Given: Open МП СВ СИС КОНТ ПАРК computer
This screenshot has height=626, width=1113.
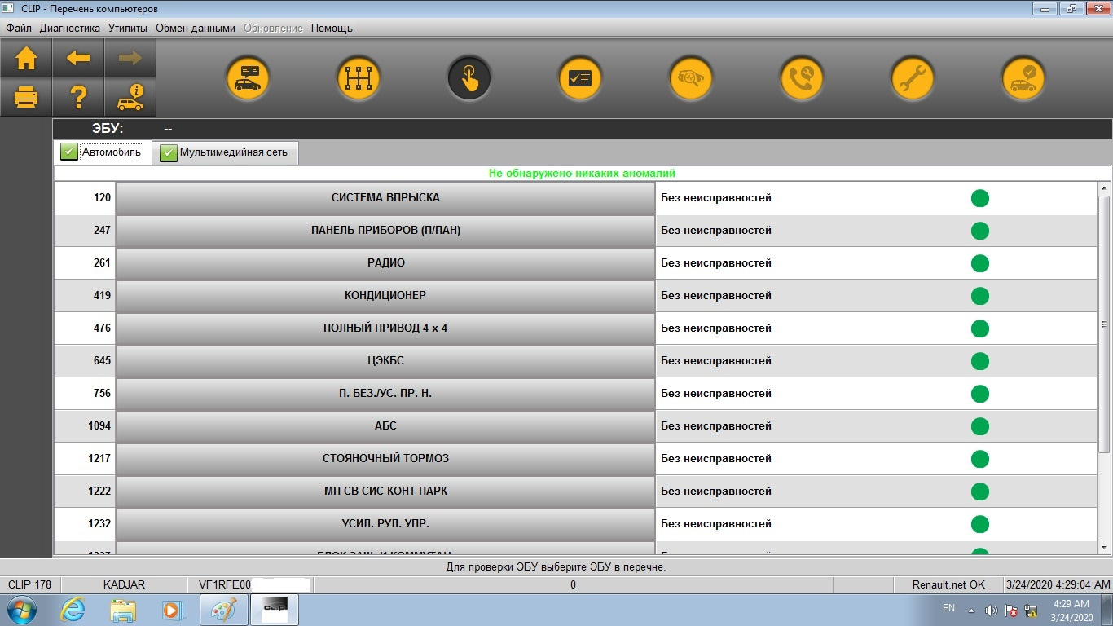Looking at the screenshot, I should tap(385, 492).
